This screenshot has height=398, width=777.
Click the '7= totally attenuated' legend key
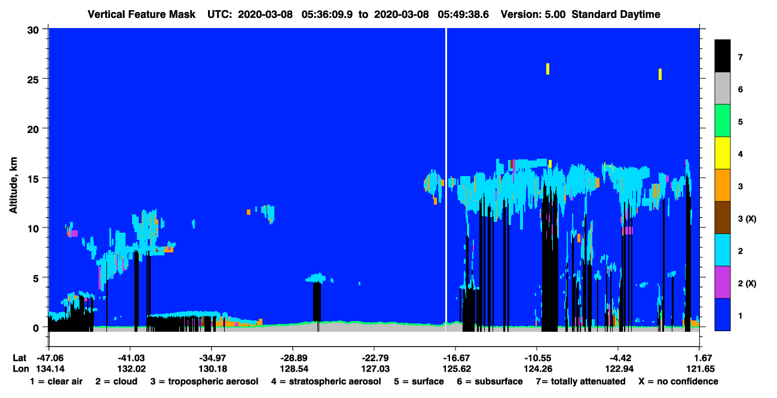tap(582, 381)
